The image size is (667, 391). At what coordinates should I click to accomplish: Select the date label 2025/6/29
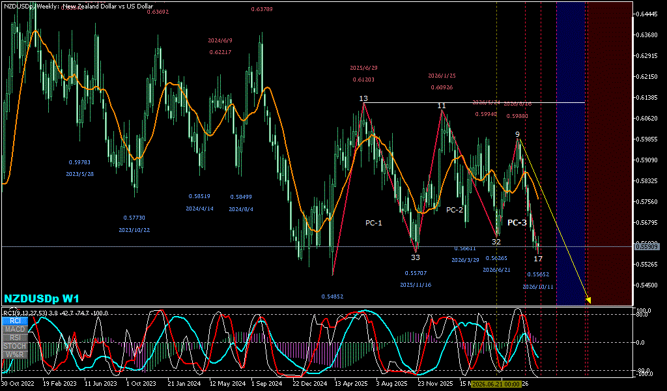click(x=363, y=68)
